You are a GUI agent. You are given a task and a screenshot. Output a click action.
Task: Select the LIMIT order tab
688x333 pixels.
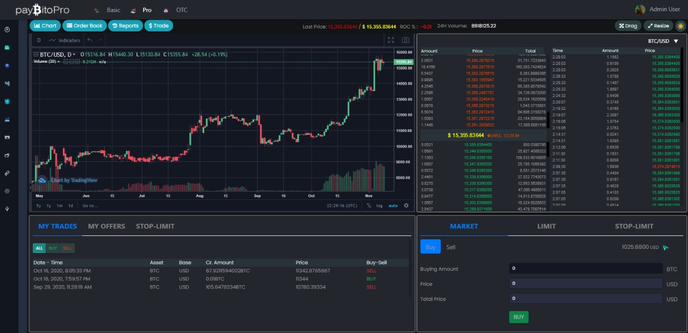point(546,226)
